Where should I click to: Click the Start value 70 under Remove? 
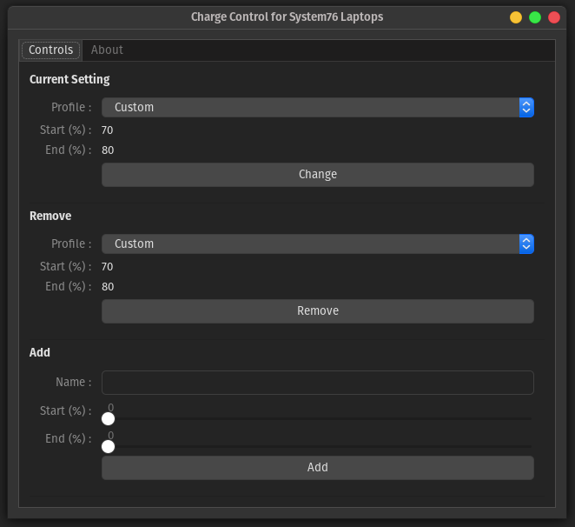click(x=107, y=267)
